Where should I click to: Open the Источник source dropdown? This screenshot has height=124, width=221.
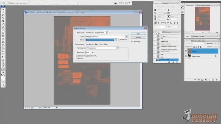[x=107, y=33]
